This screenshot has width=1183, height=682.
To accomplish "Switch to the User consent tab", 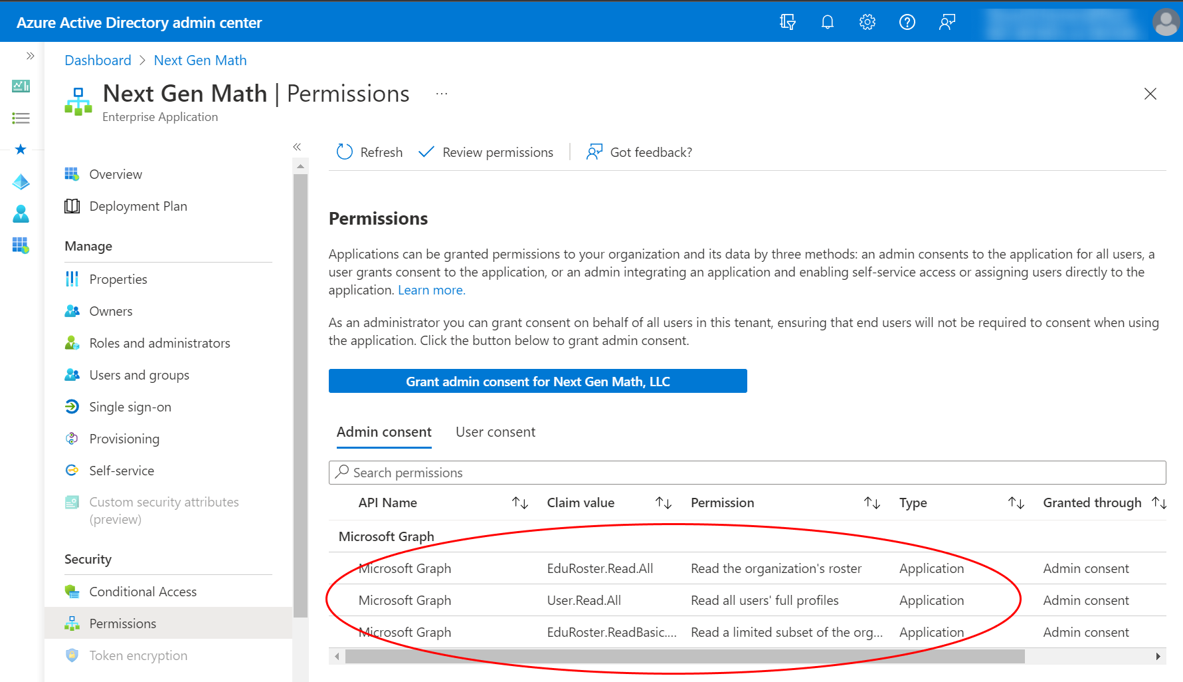I will click(x=496, y=432).
